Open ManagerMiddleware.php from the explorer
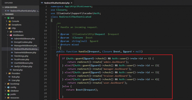This screenshot has width=192, height=100. click(25, 45)
